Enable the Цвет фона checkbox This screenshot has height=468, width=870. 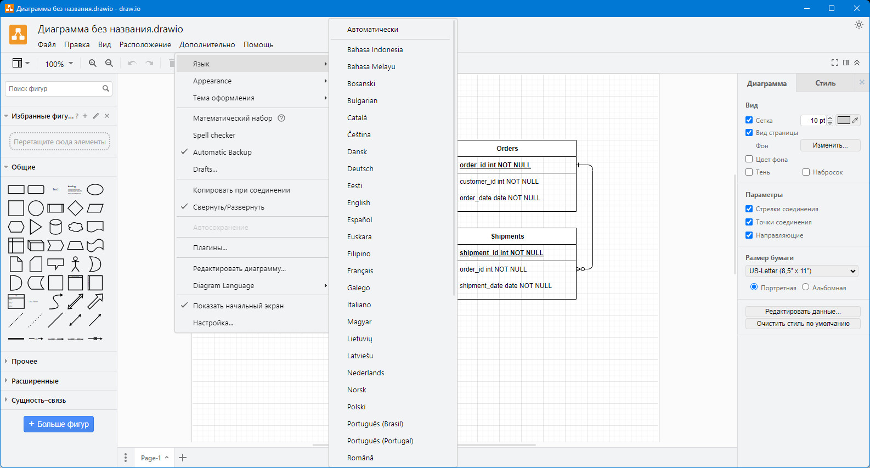(749, 159)
